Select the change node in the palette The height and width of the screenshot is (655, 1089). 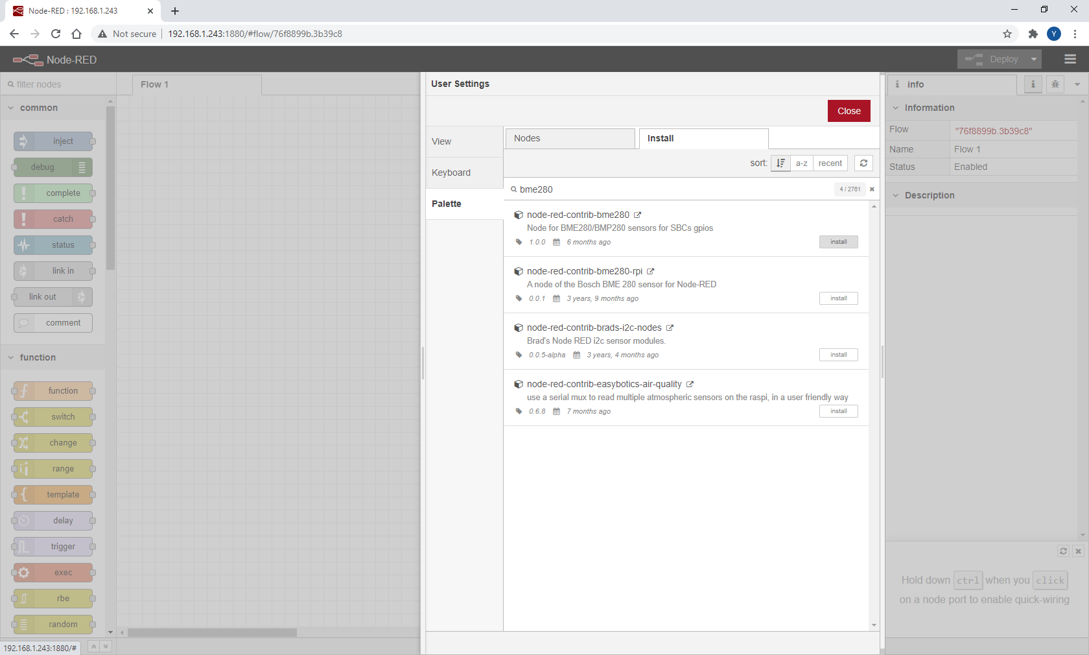[x=53, y=443]
